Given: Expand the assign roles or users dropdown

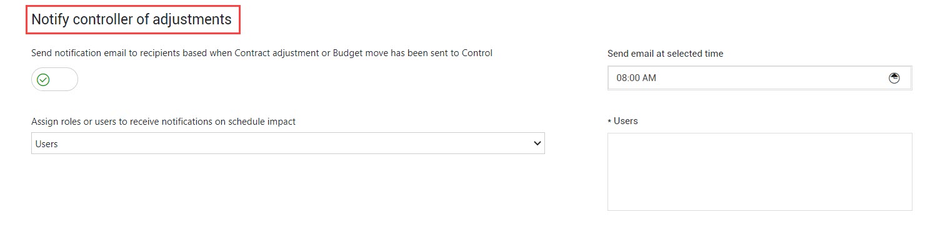Looking at the screenshot, I should click(287, 143).
